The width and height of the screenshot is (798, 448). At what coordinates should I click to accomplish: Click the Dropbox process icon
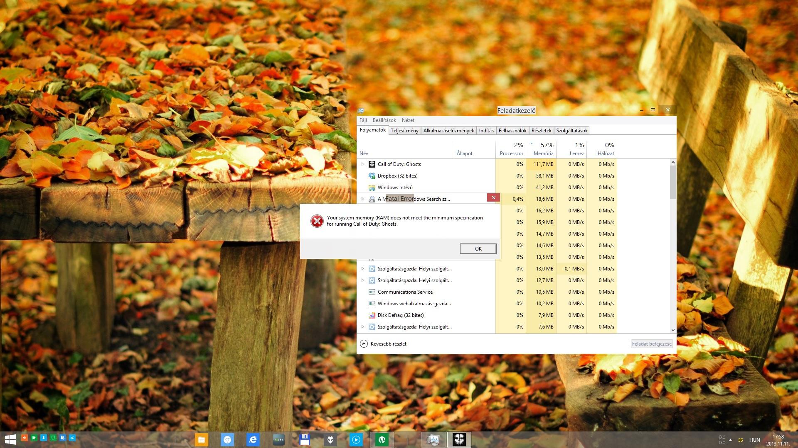click(372, 176)
